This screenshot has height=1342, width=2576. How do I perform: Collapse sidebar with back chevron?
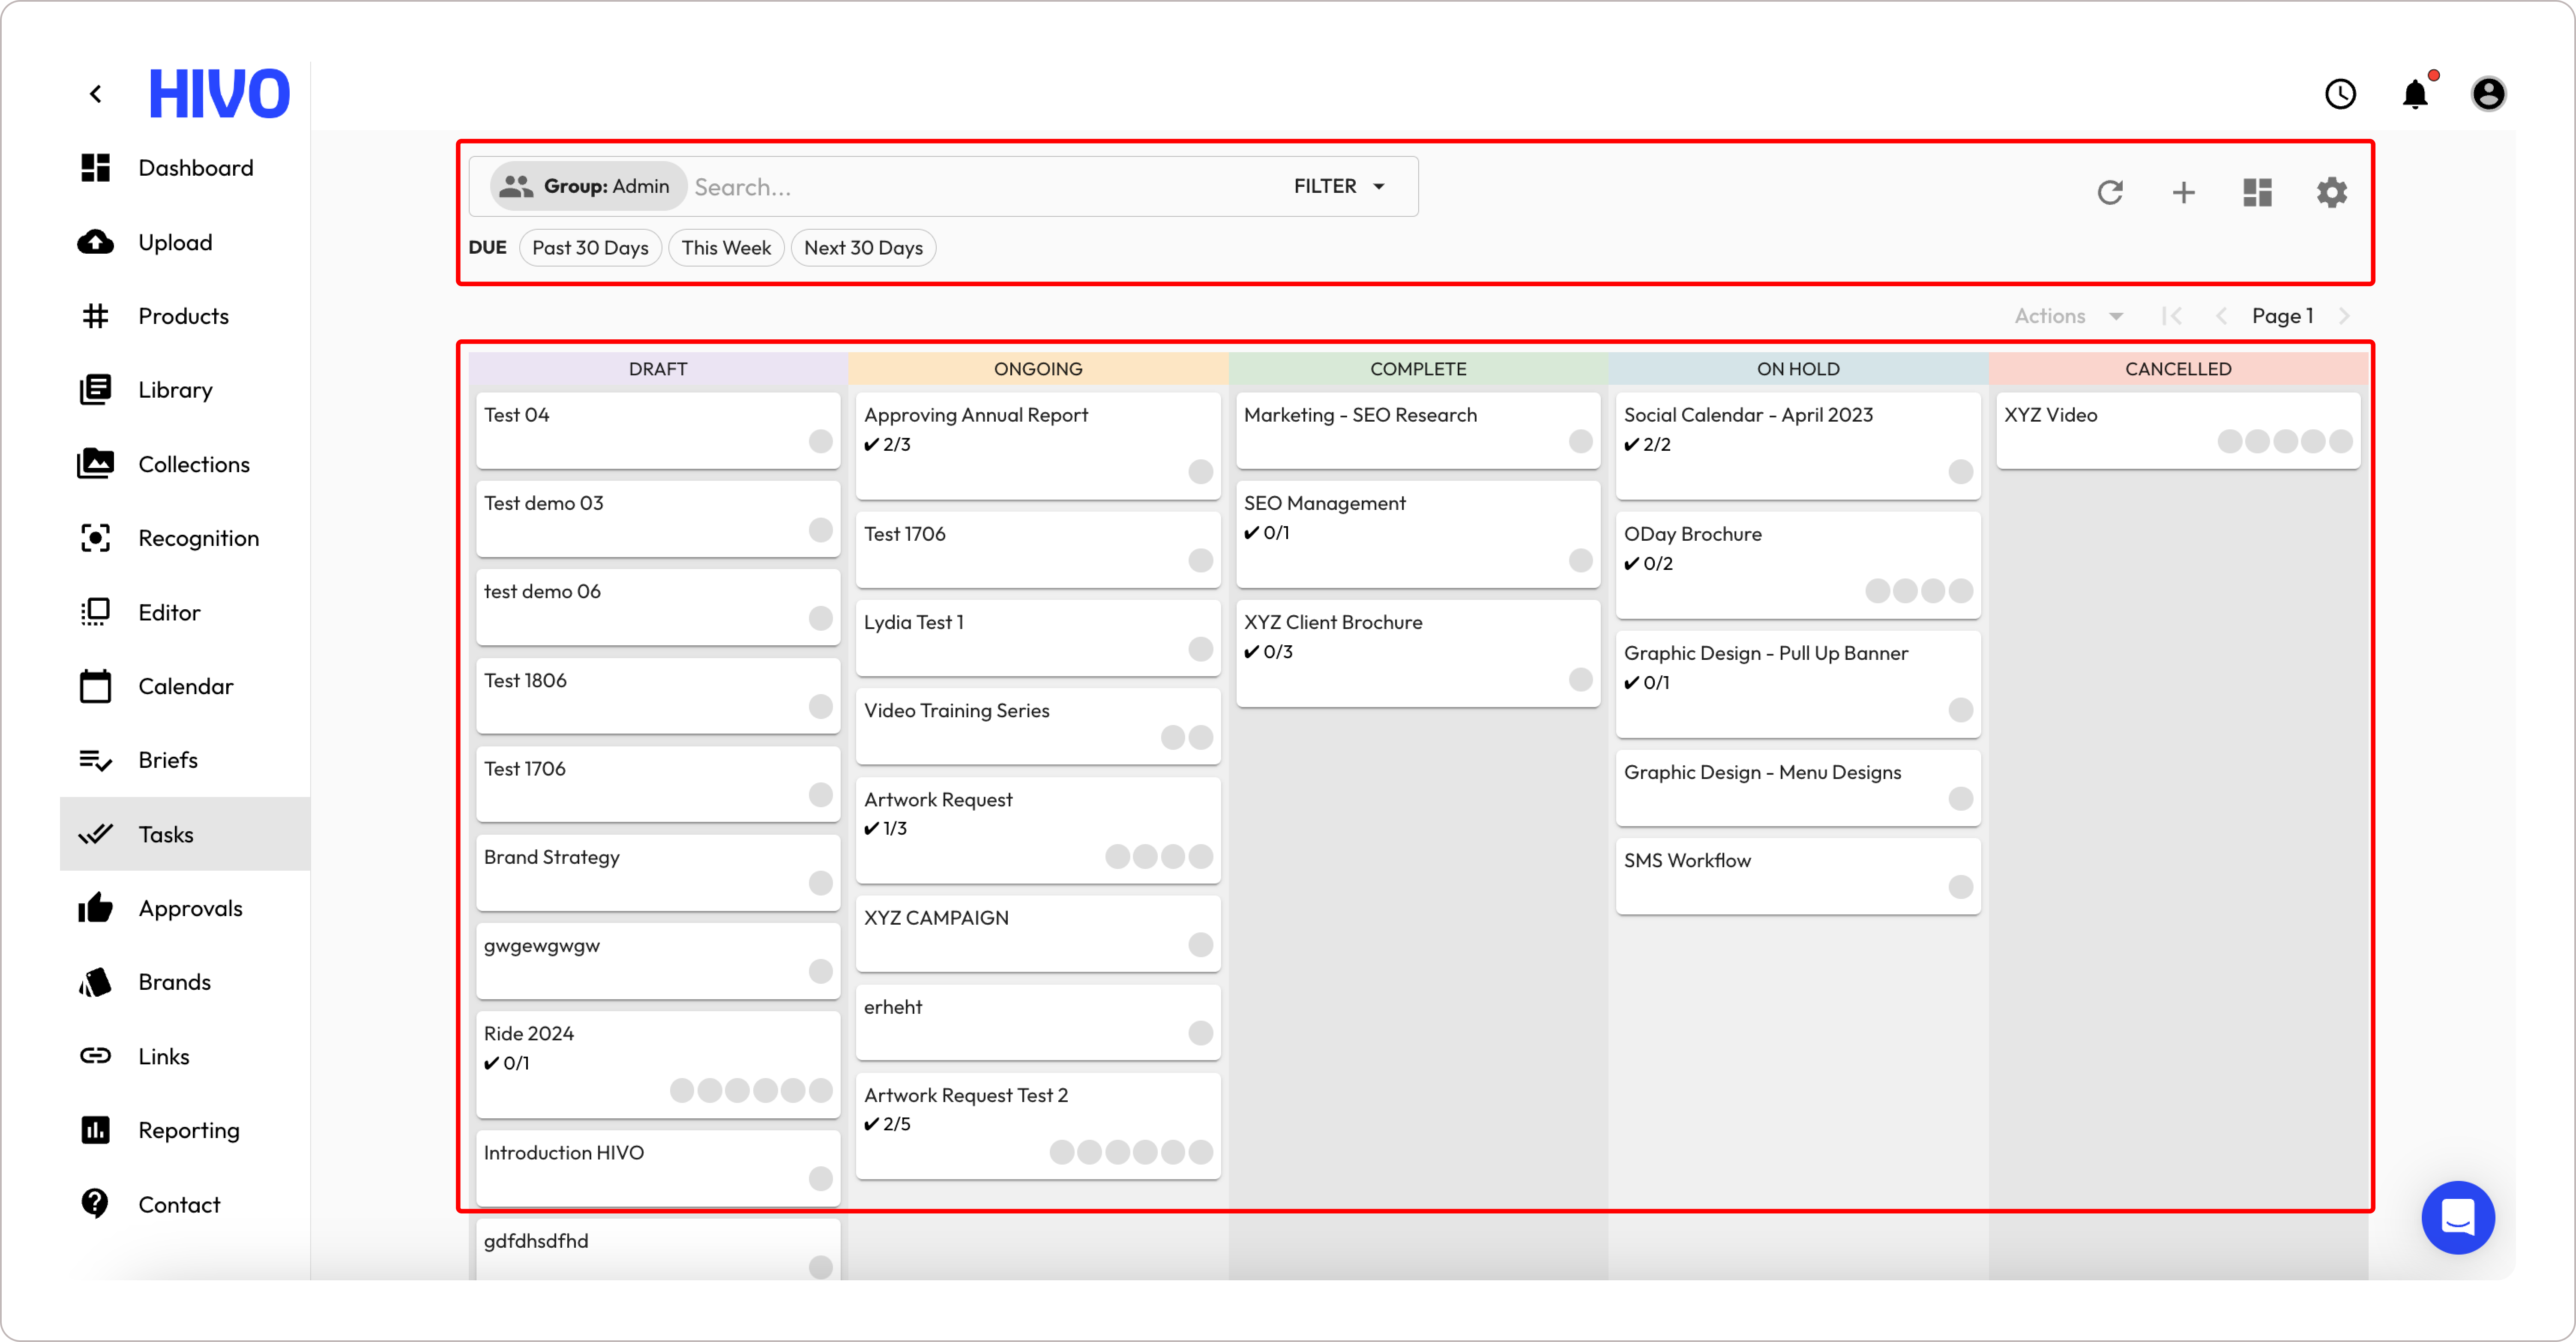96,94
